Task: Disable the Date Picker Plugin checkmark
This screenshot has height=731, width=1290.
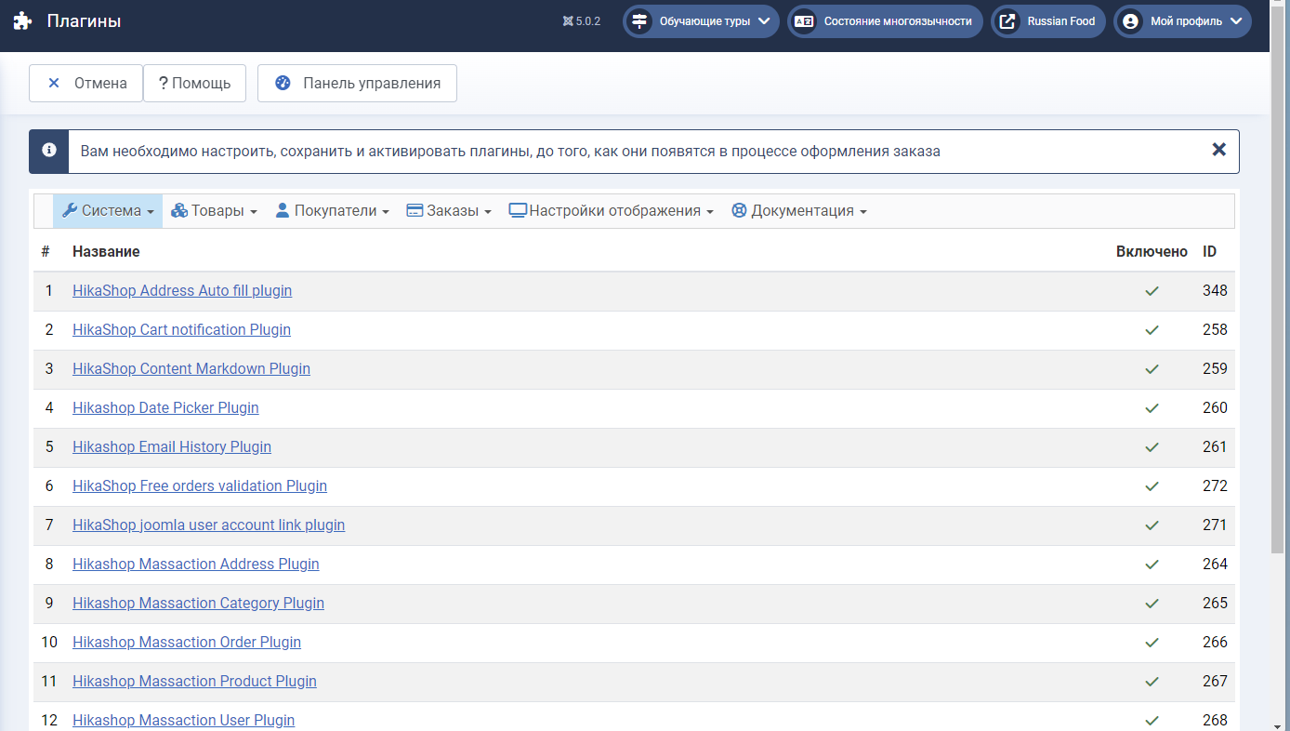Action: tap(1152, 408)
